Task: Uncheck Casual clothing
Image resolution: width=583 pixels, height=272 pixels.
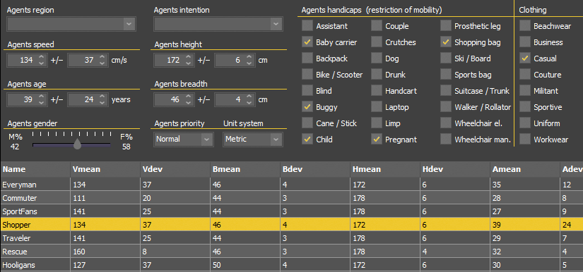Action: (525, 58)
